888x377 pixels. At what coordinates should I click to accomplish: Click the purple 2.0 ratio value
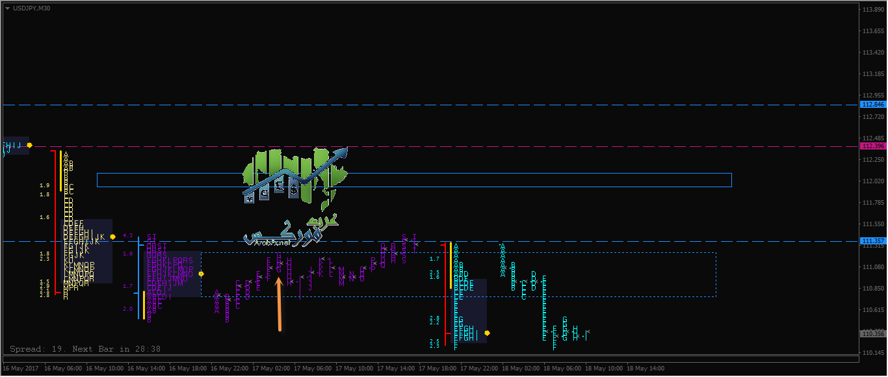(x=127, y=309)
